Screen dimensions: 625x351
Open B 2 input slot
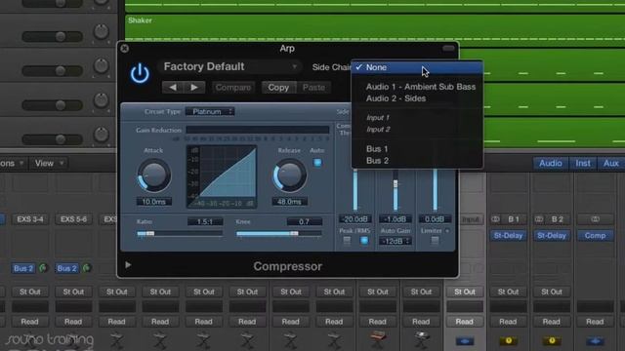coord(558,219)
